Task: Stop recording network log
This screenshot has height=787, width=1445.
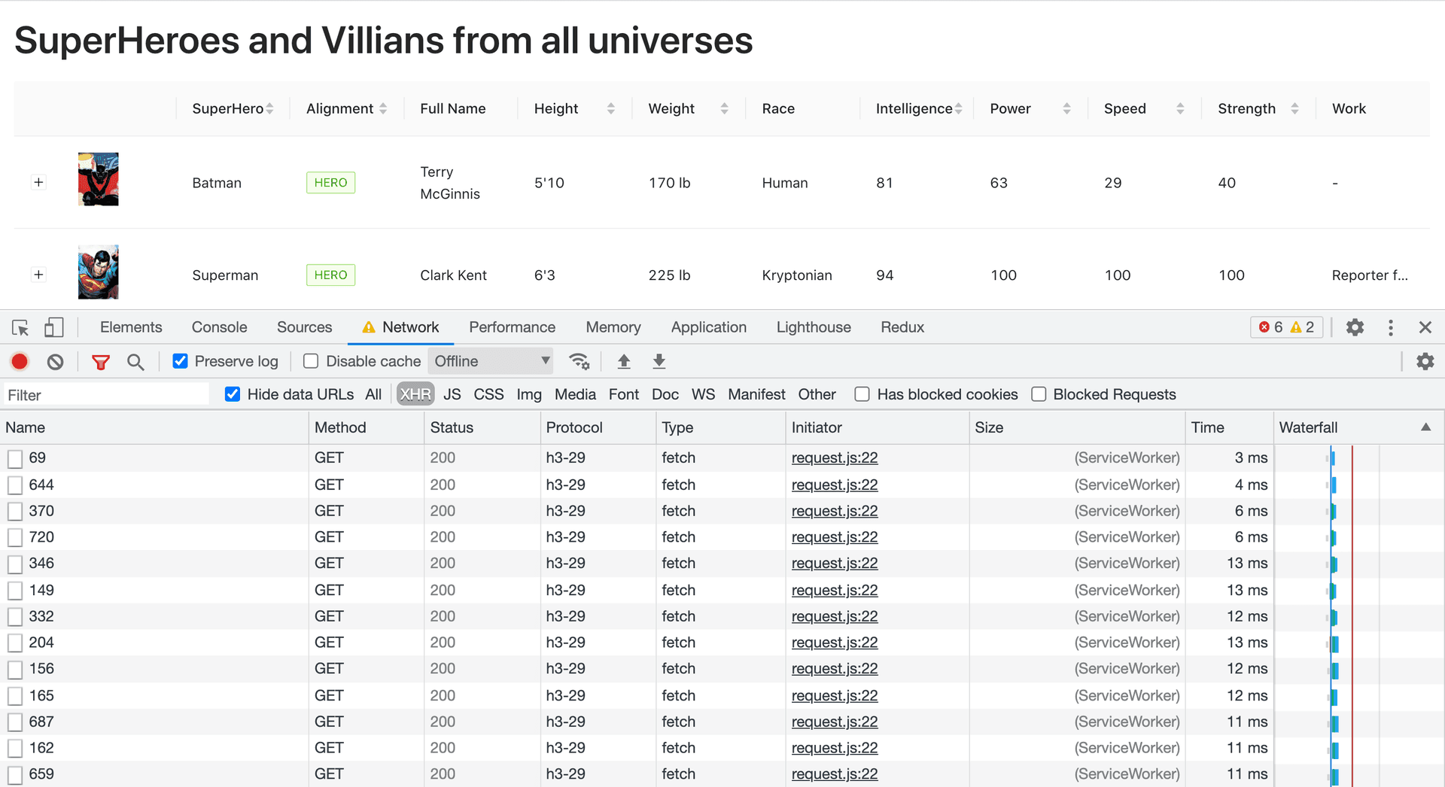Action: pos(20,362)
